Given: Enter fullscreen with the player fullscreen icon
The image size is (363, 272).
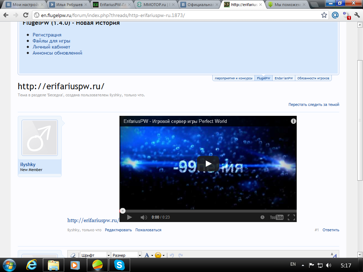Looking at the screenshot, I should point(291,217).
